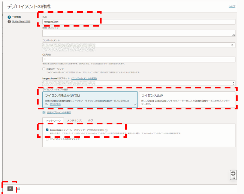
Task: Toggle GoldenGateコンソール・パブリック・アクセスの有効化 checkbox
Action: [x=47, y=130]
